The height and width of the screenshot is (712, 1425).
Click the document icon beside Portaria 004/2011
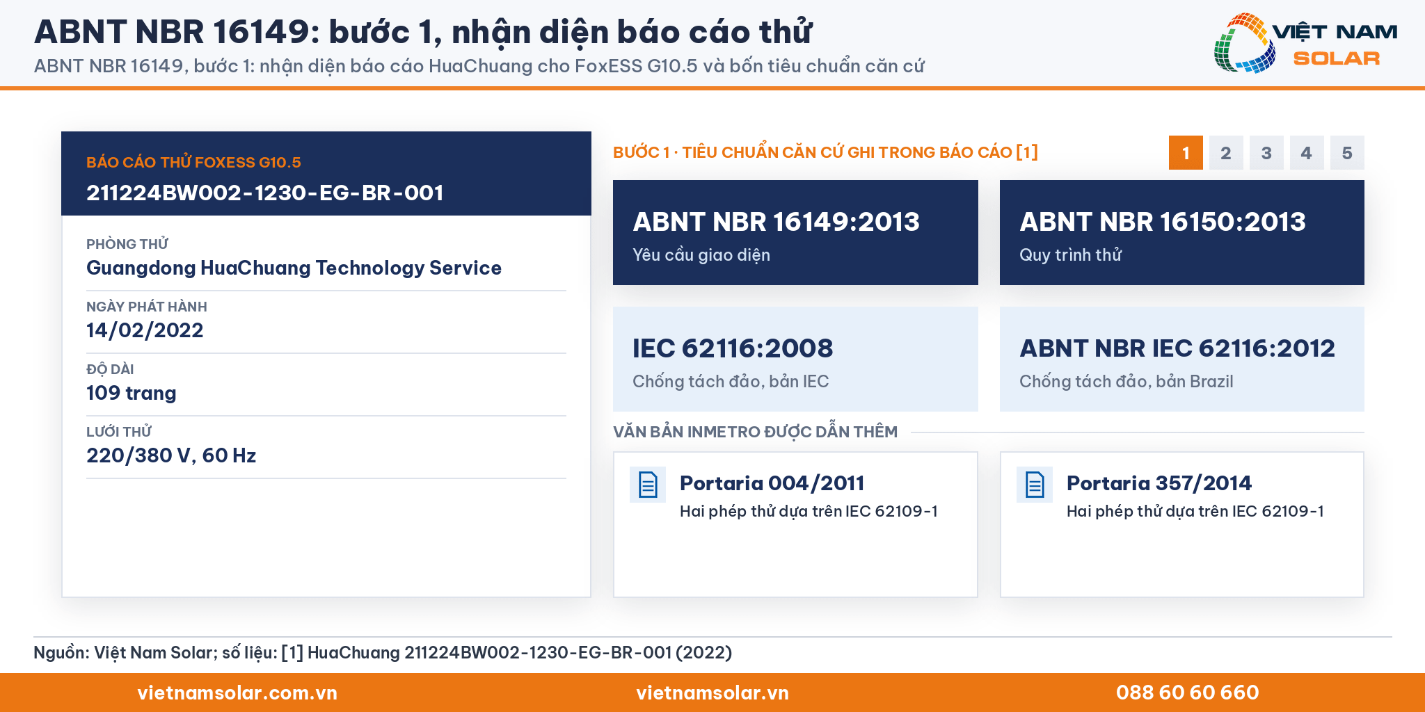(648, 485)
